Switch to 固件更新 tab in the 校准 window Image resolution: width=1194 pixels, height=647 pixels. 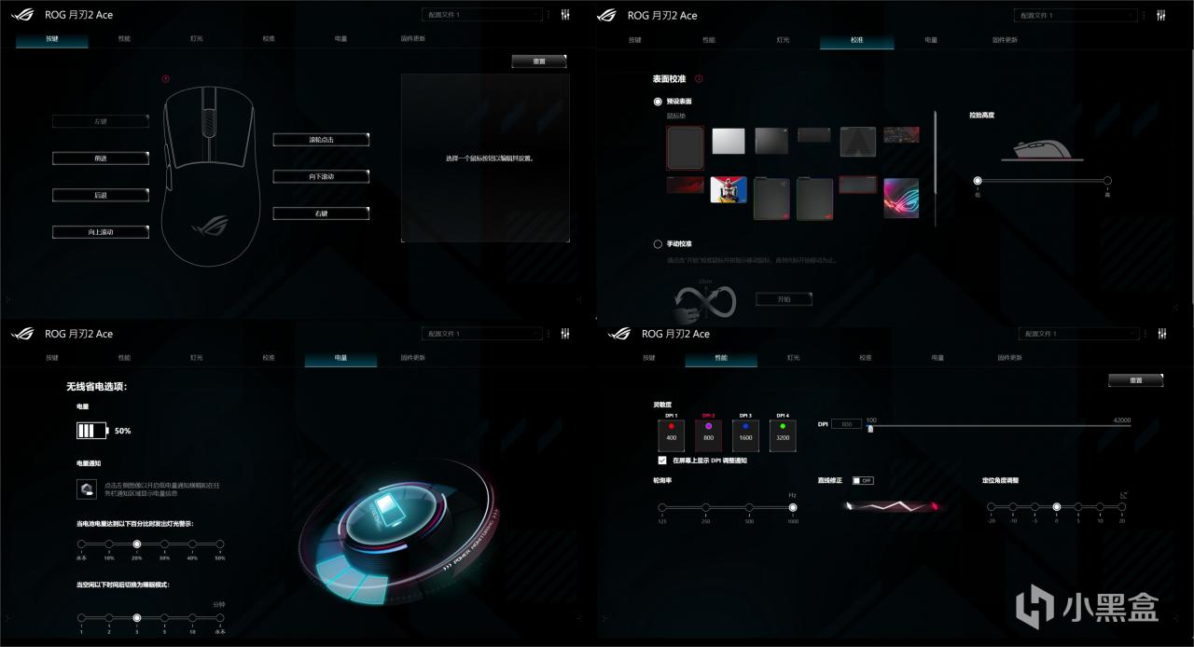pyautogui.click(x=1005, y=40)
